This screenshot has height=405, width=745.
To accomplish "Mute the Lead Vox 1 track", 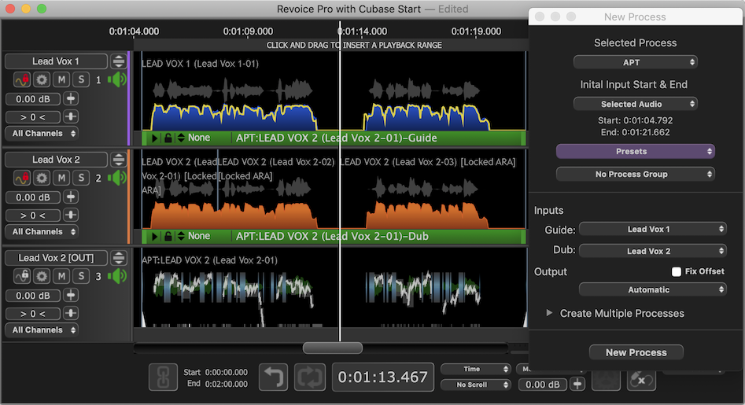I will tap(61, 79).
